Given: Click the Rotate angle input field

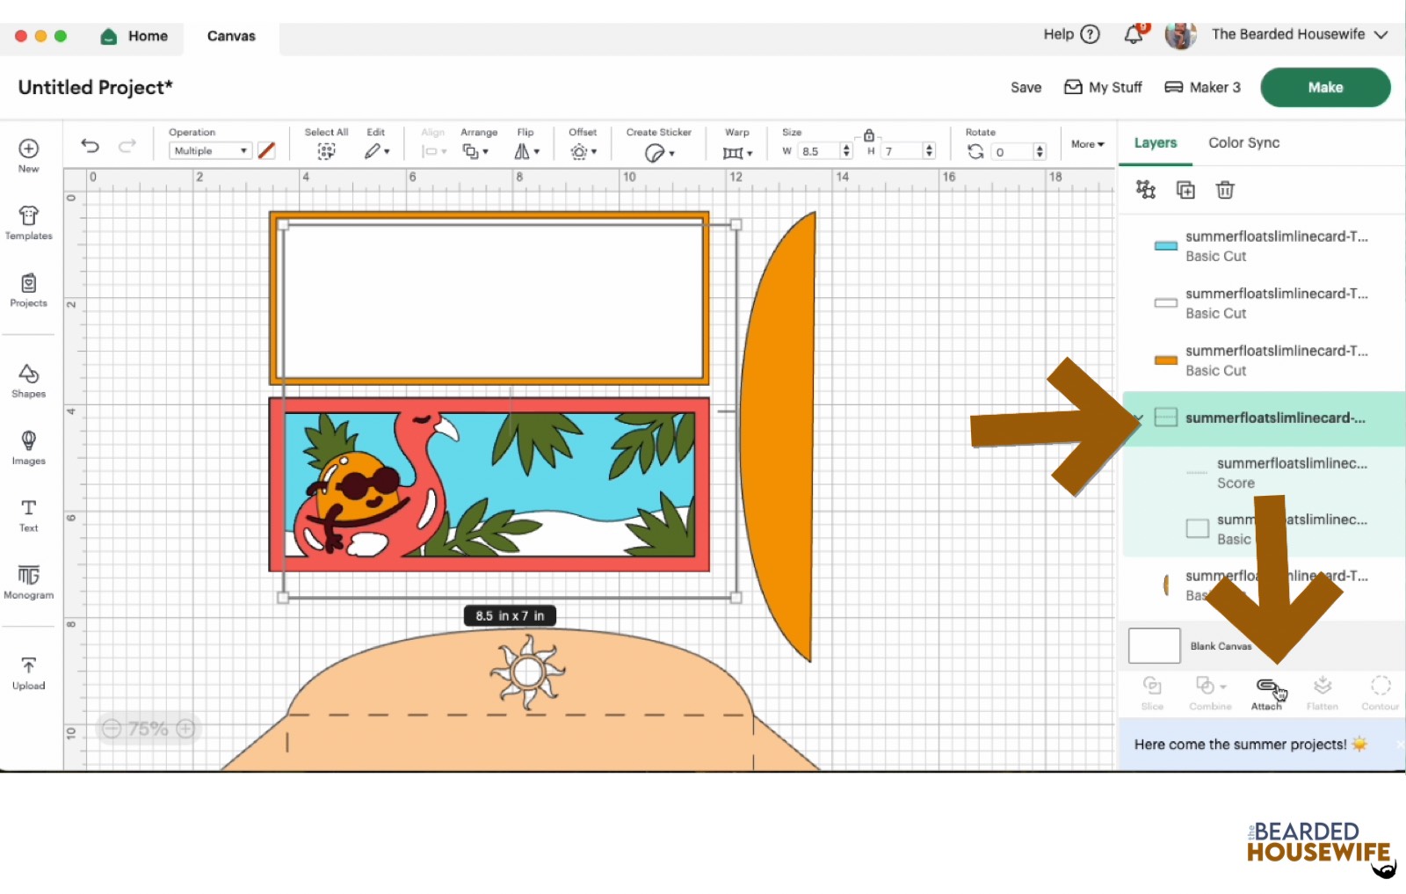Looking at the screenshot, I should (1011, 152).
